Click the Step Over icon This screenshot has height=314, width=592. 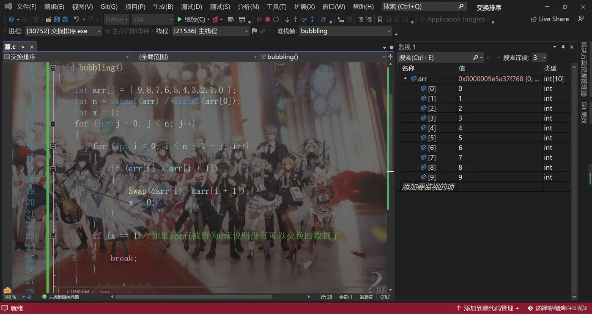pos(304,19)
